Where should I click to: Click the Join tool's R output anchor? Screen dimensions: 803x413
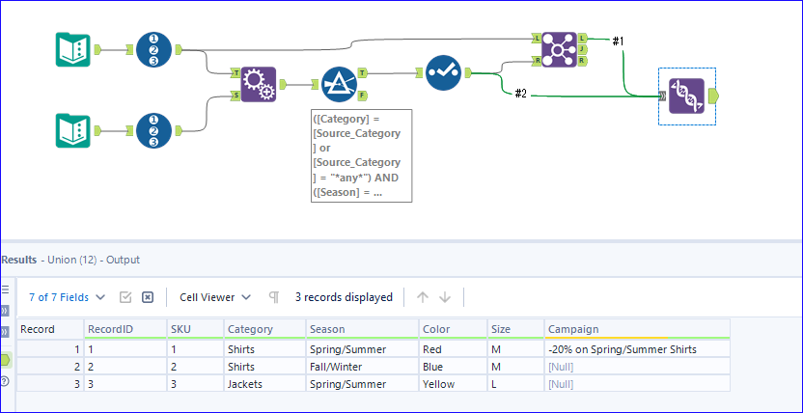(x=582, y=61)
